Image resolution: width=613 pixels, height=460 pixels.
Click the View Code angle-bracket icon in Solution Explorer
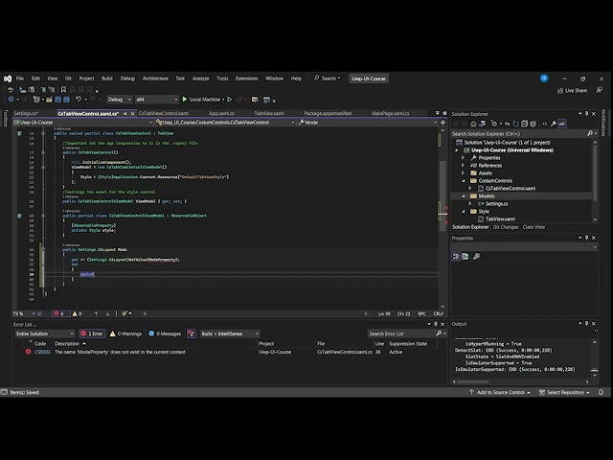click(x=545, y=124)
